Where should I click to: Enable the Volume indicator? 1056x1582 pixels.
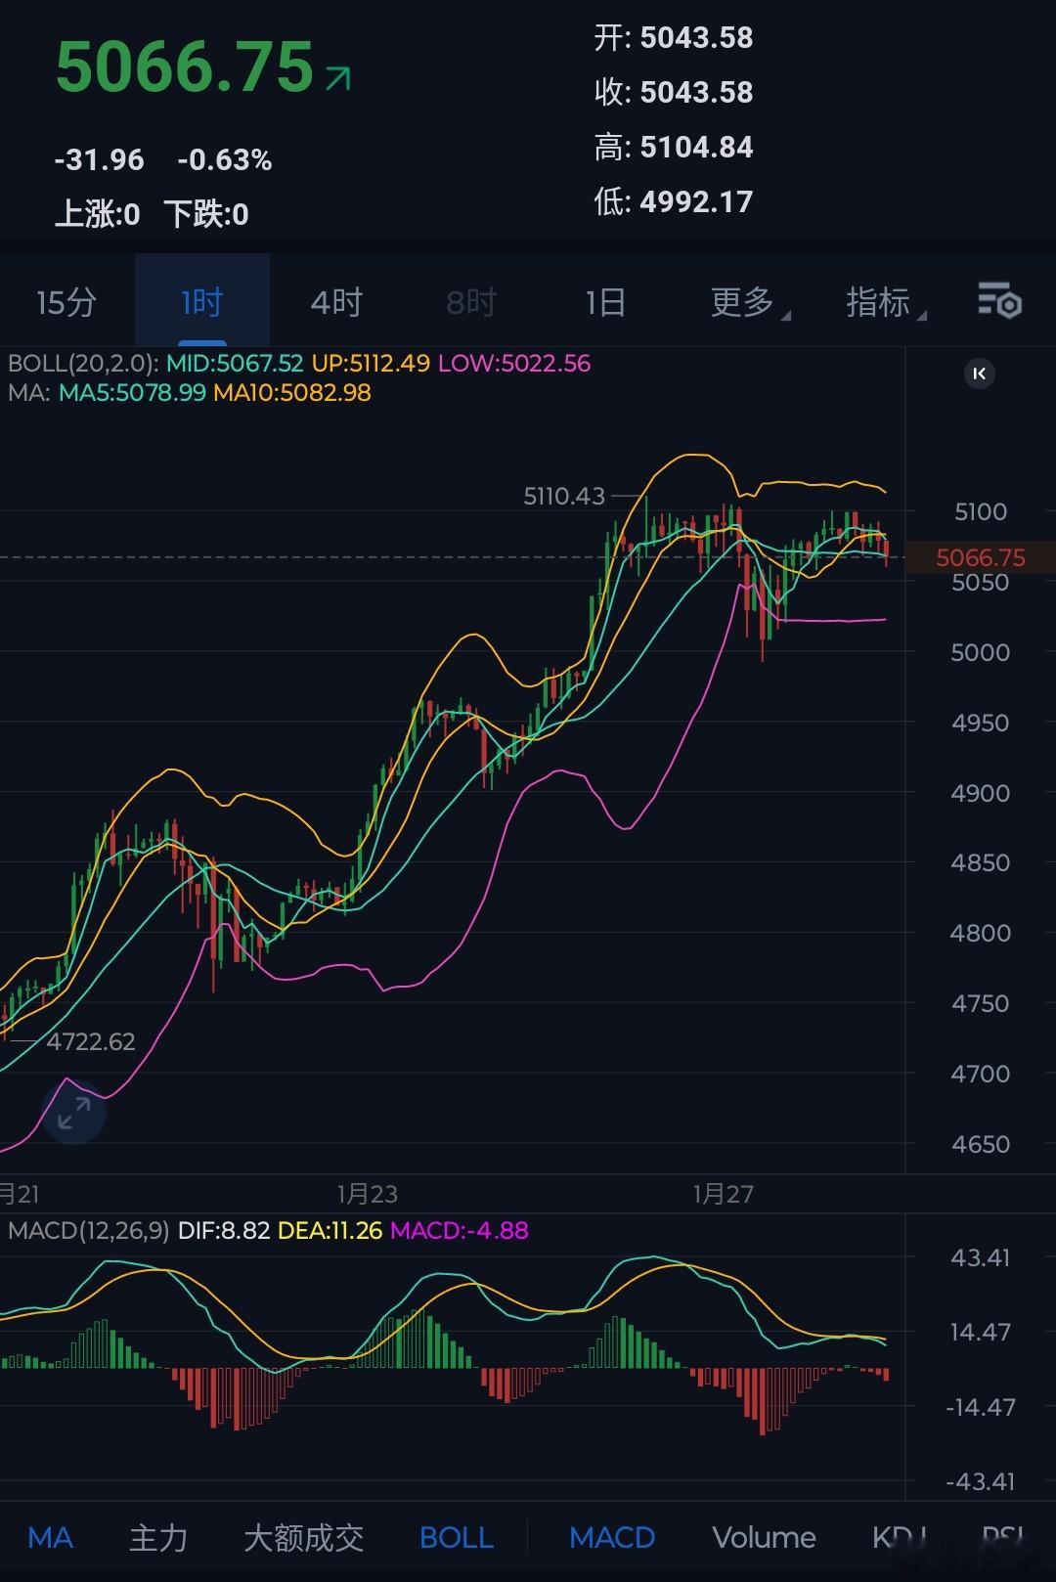point(764,1537)
